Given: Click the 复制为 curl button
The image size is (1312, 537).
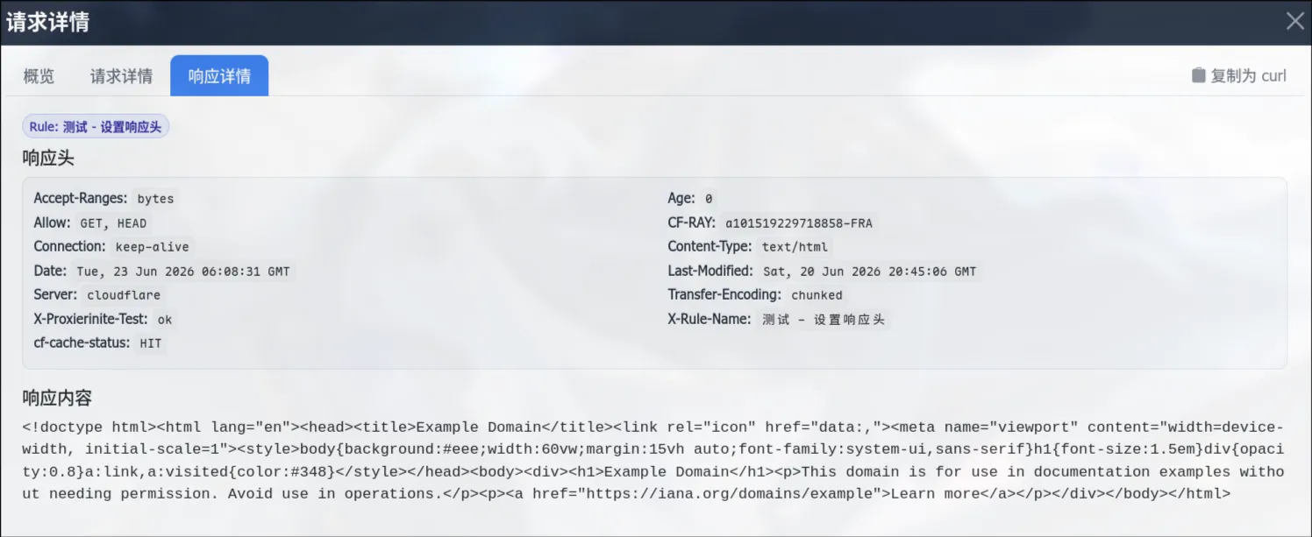Looking at the screenshot, I should 1238,75.
